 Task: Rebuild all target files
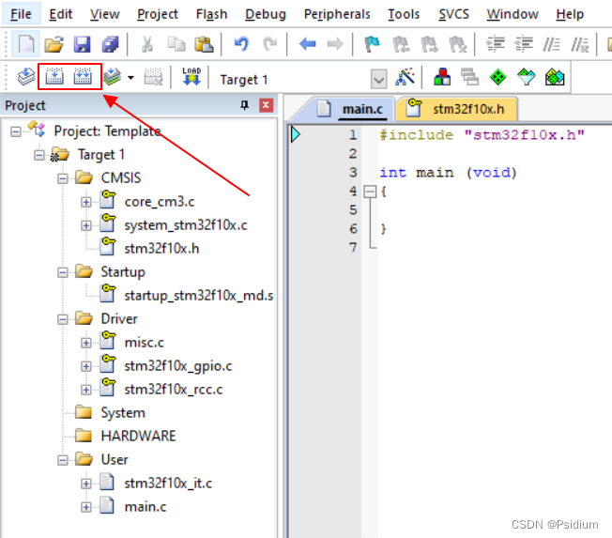[x=83, y=77]
